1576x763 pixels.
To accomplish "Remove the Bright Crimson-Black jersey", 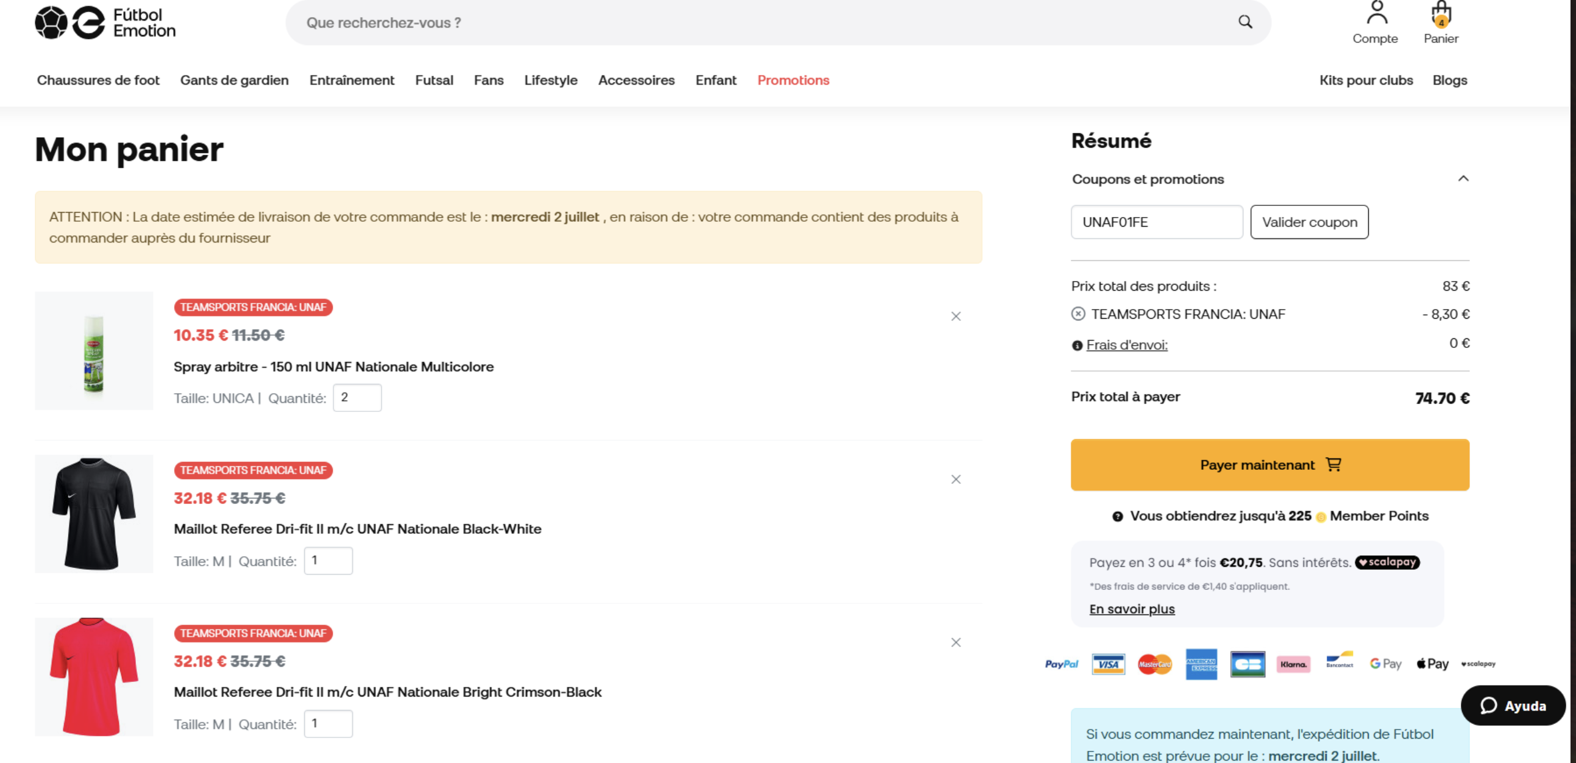I will point(956,642).
